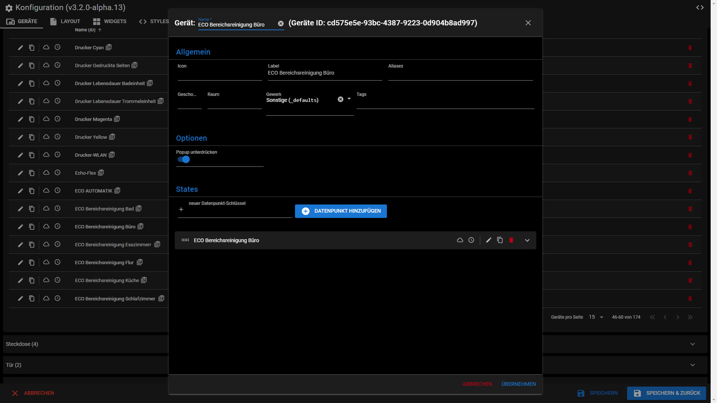Click ÜBERNEHMEN in the dialog
Image resolution: width=717 pixels, height=403 pixels.
click(x=519, y=384)
